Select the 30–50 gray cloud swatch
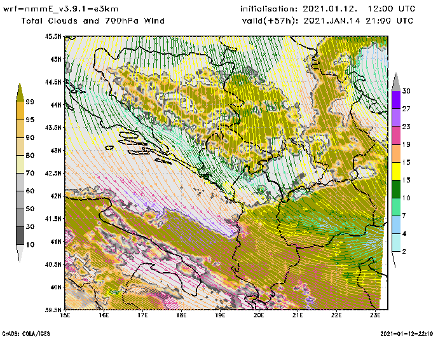Screen dimensions: 445x337 [x=20, y=217]
